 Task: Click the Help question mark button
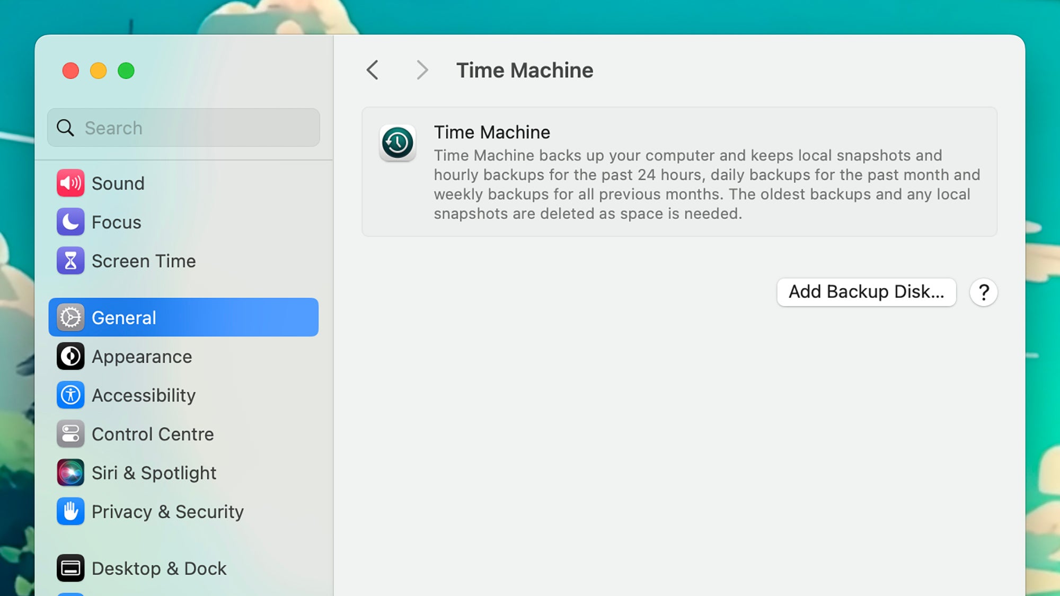point(984,292)
